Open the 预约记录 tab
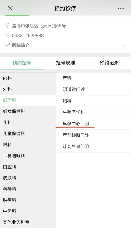Screen dimensions: 131x230 click(109, 63)
